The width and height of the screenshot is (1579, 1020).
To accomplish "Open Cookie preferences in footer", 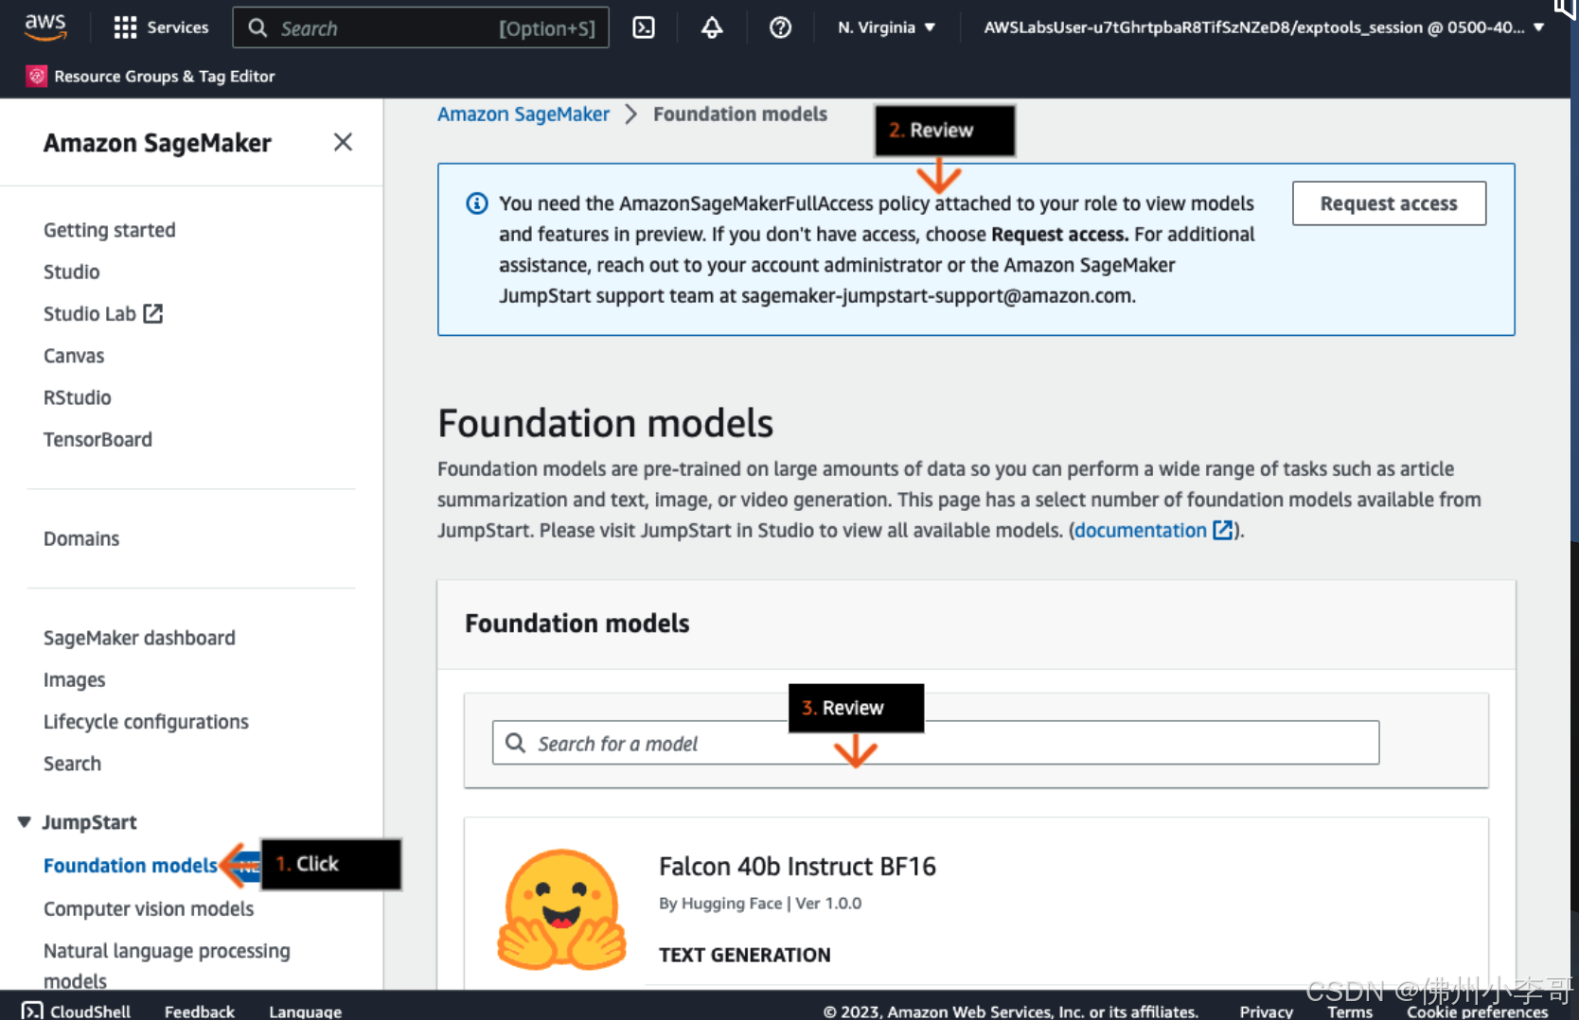I will point(1477,1011).
